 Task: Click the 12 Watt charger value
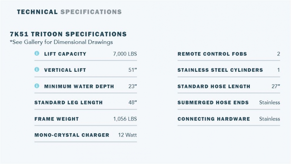[127, 135]
